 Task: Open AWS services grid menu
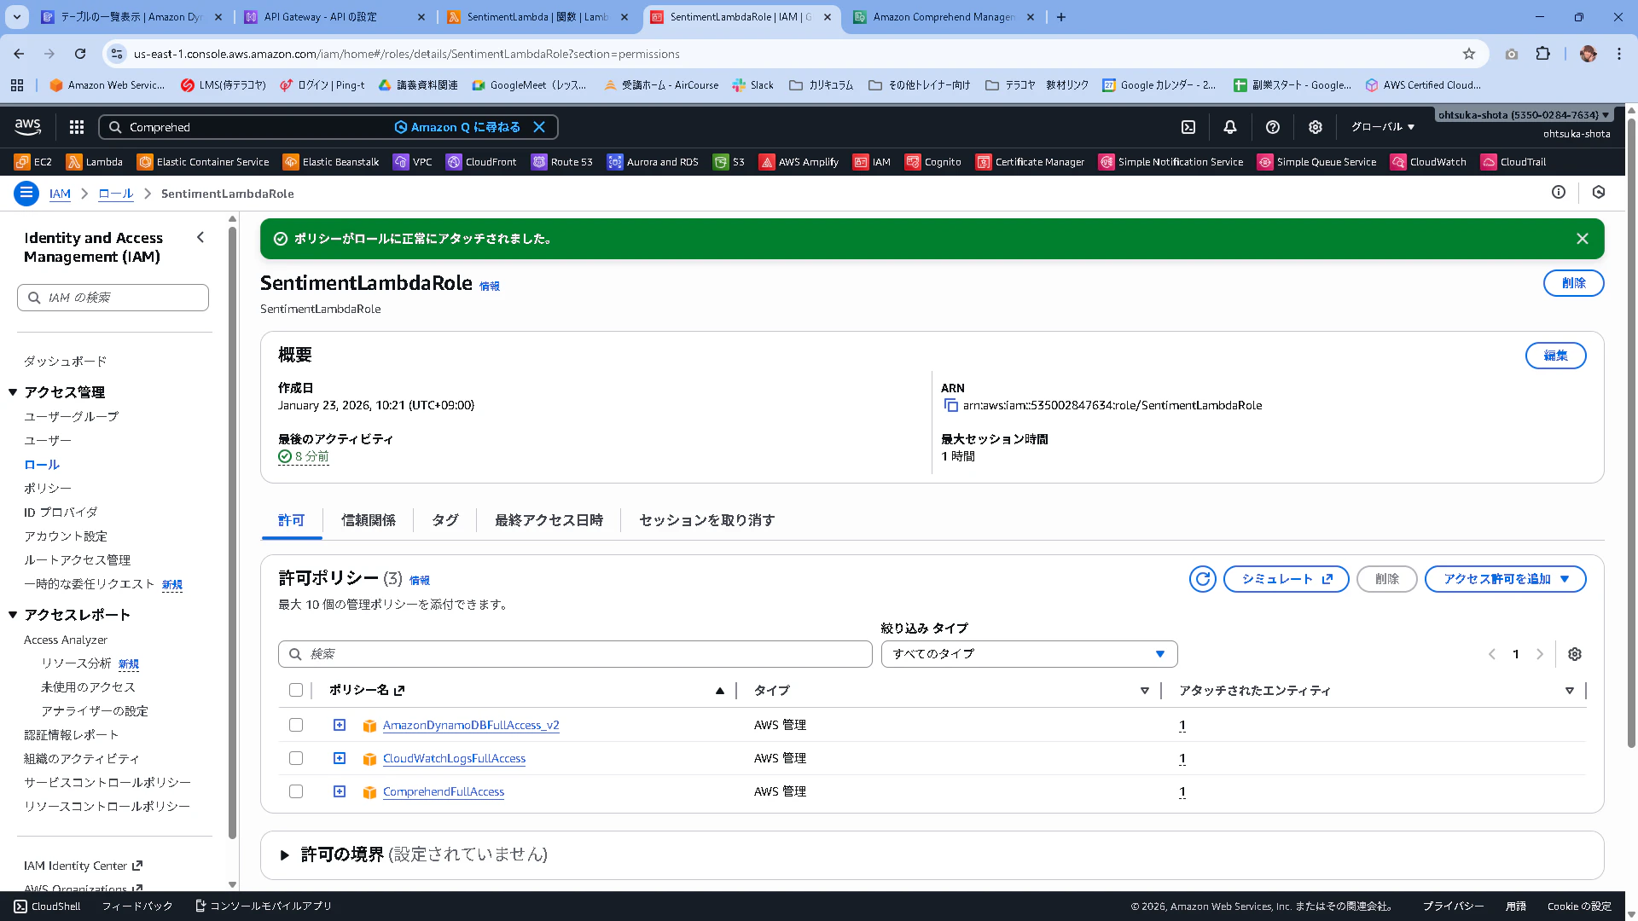[x=77, y=127]
